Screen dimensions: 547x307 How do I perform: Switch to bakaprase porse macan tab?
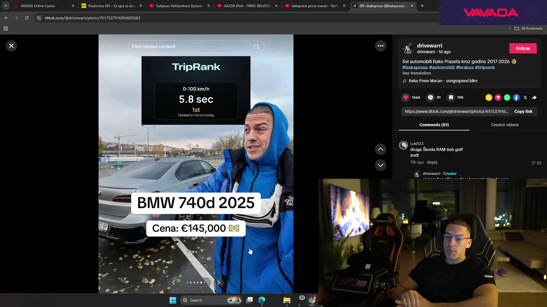(x=315, y=6)
